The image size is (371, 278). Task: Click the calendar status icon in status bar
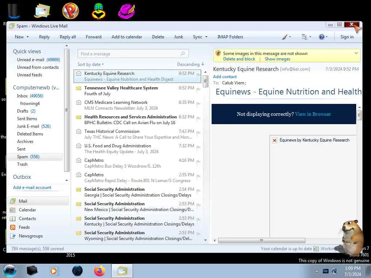(x=316, y=249)
